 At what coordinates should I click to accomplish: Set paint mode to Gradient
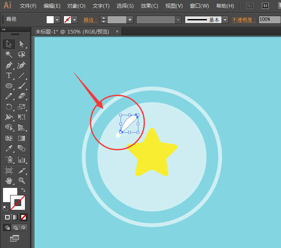click(x=15, y=217)
